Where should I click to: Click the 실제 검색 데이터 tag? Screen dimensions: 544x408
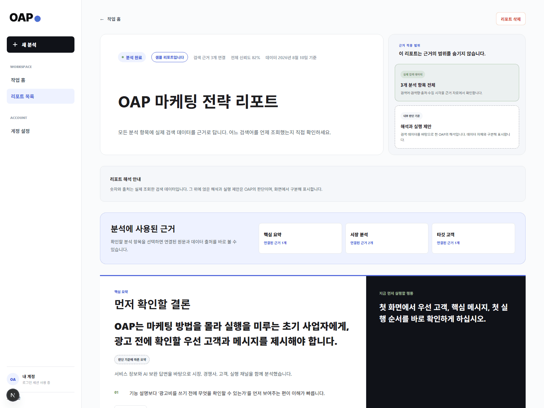pyautogui.click(x=413, y=74)
